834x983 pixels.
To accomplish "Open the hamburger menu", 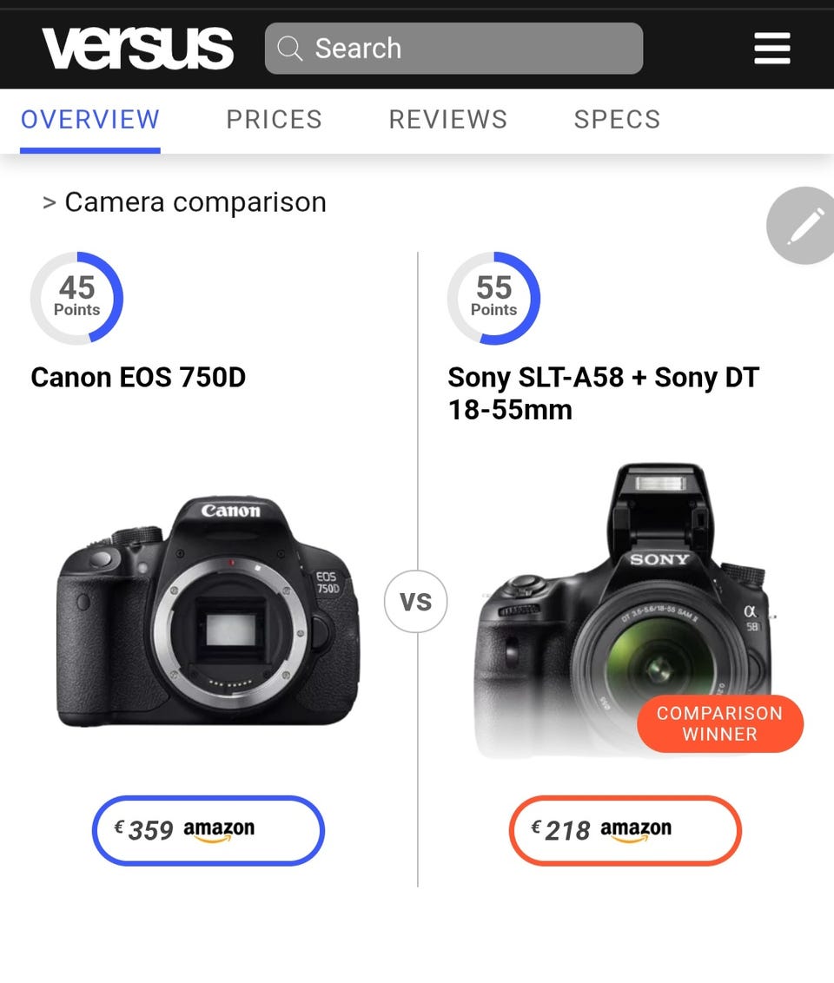I will pos(771,49).
